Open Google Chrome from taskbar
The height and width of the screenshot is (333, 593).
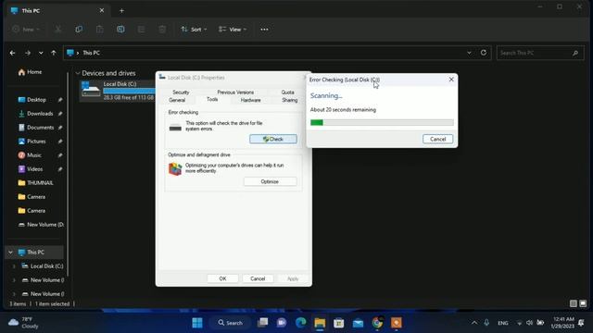point(377,323)
